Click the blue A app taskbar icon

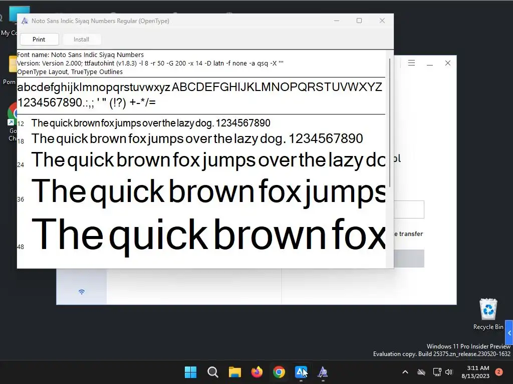tap(301, 372)
